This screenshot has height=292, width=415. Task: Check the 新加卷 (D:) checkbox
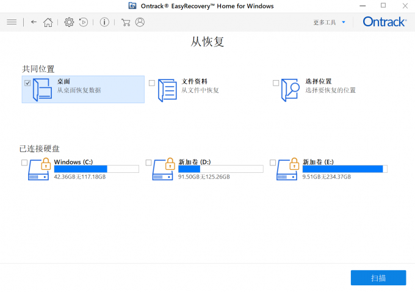click(x=149, y=162)
